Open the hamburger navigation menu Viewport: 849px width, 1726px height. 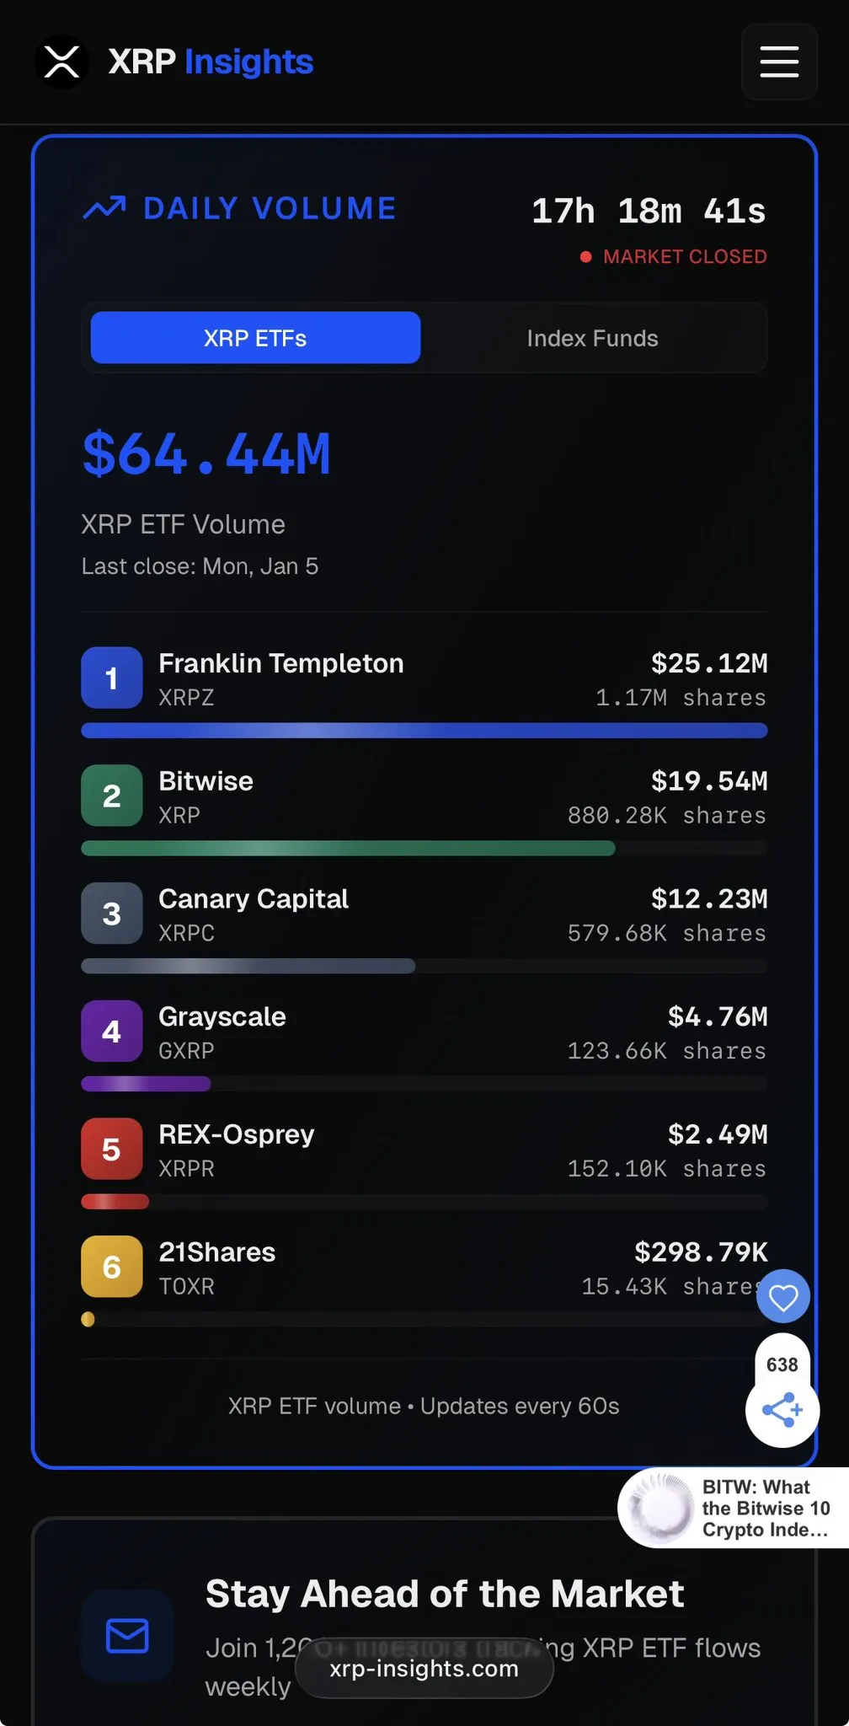[779, 62]
